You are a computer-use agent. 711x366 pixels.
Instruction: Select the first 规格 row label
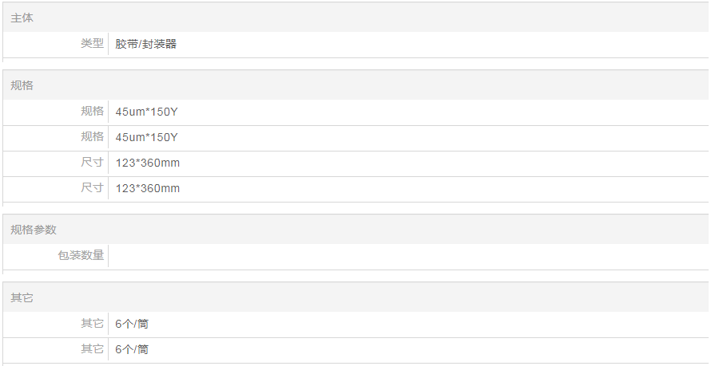(x=92, y=112)
